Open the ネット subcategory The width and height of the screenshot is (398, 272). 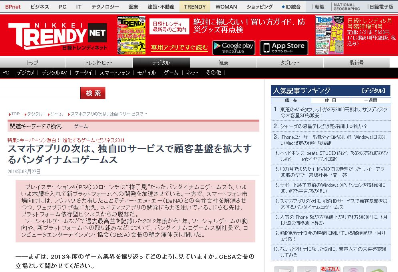[x=192, y=73]
